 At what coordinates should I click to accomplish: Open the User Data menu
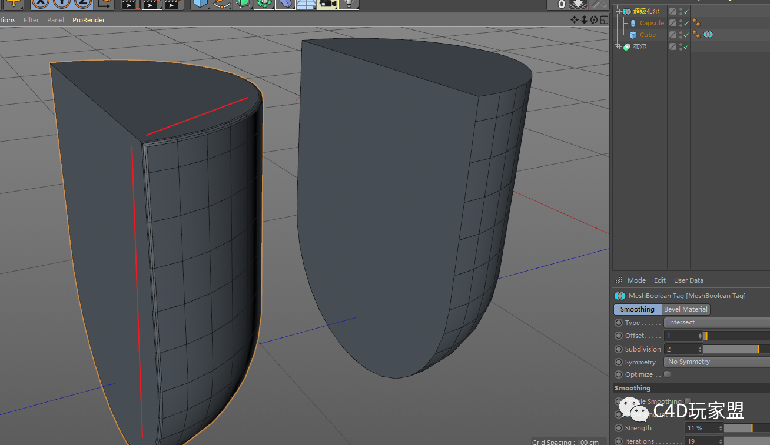(689, 280)
